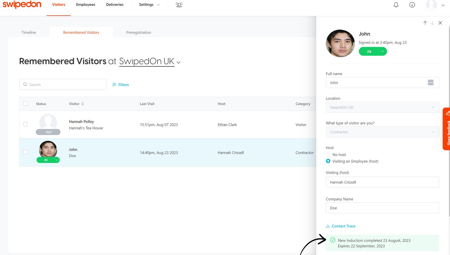Check the checkbox on Hannah Polley's row
The image size is (450, 255).
click(x=26, y=124)
